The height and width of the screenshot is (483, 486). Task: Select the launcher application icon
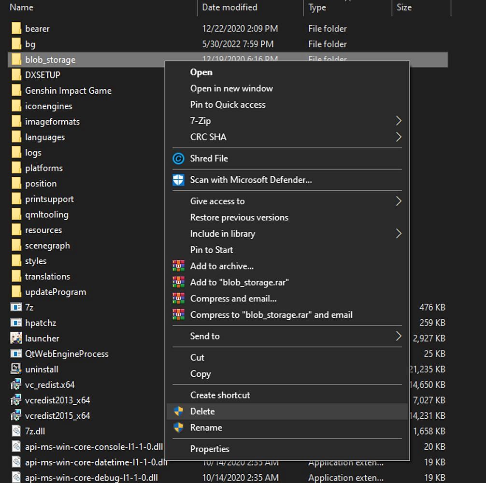click(x=16, y=338)
